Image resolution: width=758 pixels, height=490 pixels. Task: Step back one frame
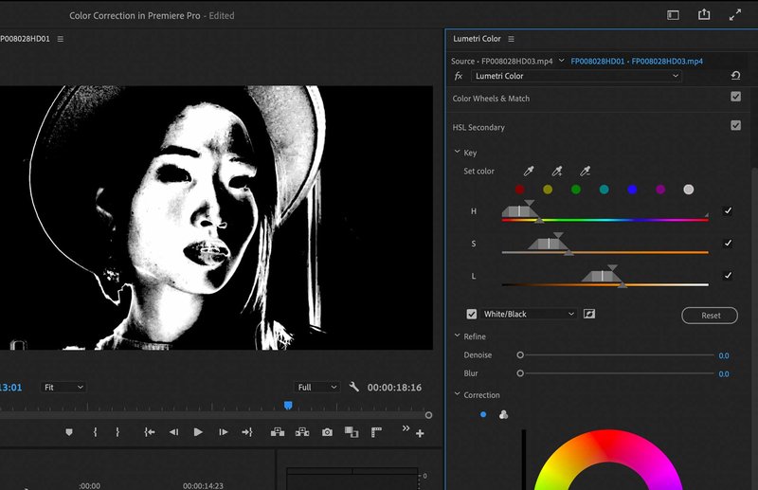coord(174,432)
